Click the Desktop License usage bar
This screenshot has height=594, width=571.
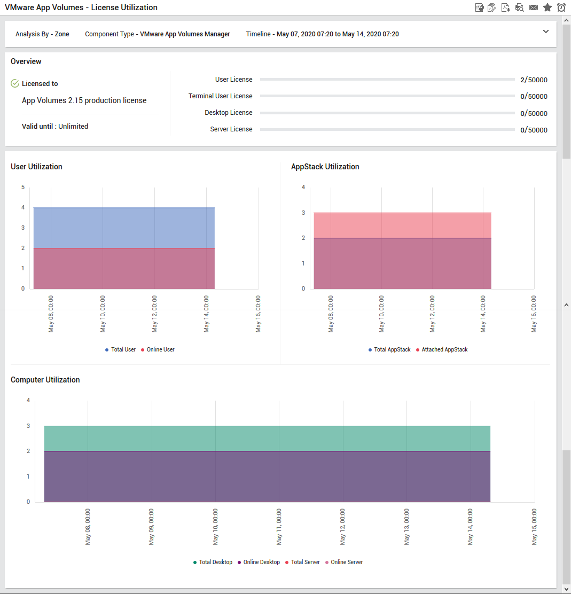coord(387,113)
